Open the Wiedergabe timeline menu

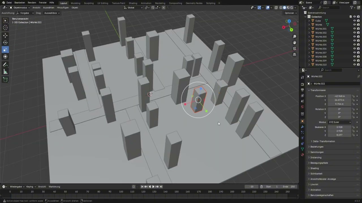tap(17, 187)
